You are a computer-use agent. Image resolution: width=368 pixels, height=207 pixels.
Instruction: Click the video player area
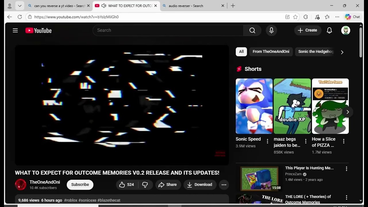pos(122,105)
